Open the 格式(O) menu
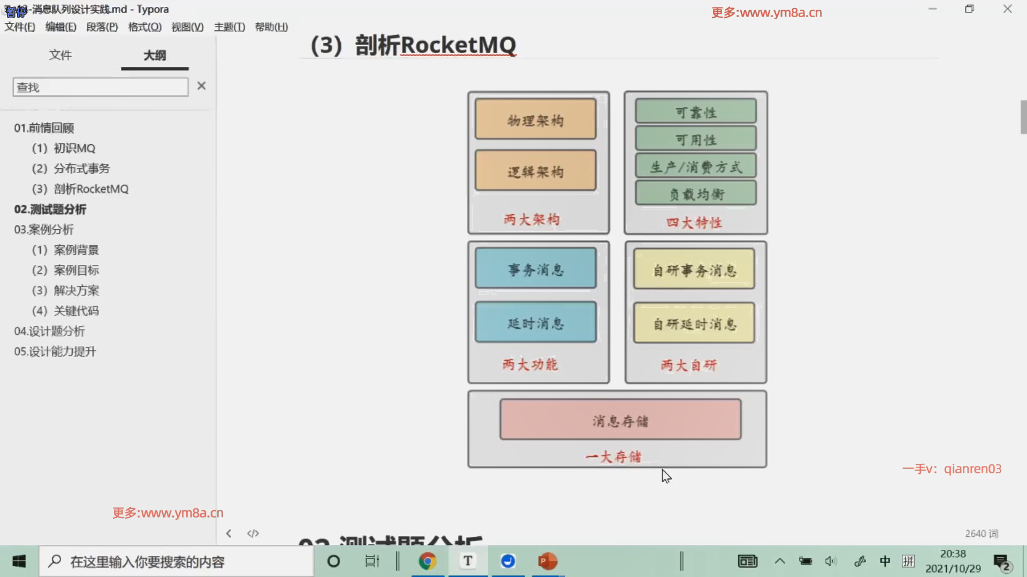The image size is (1027, 577). (144, 27)
